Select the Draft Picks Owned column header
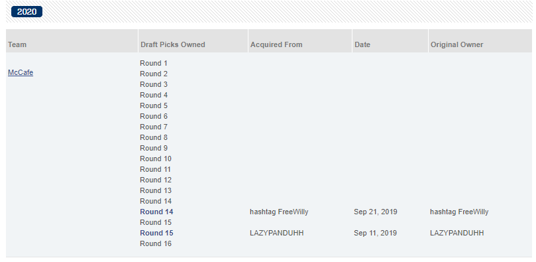536x262 pixels. pyautogui.click(x=173, y=44)
